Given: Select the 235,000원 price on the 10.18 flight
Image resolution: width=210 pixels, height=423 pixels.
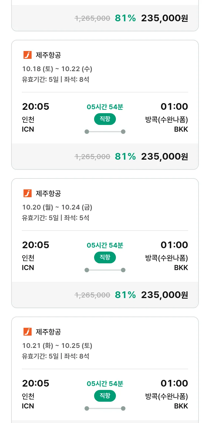Looking at the screenshot, I should click(164, 156).
